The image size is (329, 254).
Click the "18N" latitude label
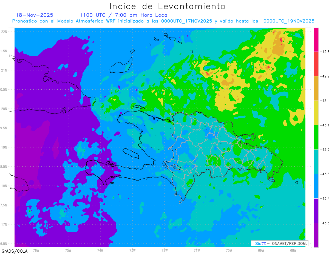coord(4,186)
